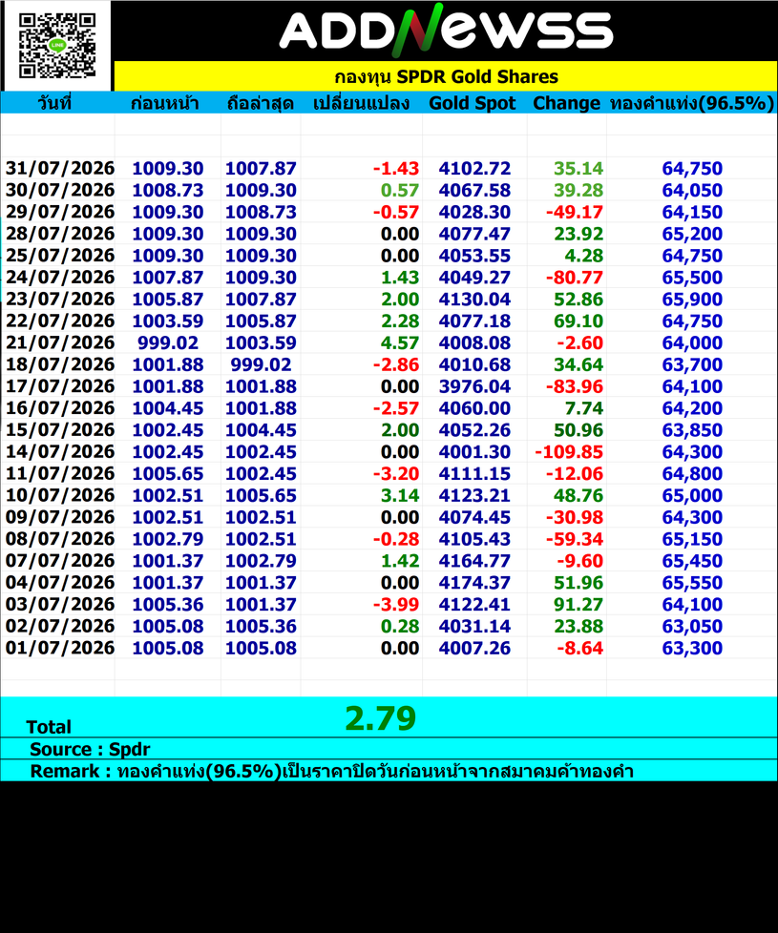Select gold bar price 65,000
The image size is (778, 933).
[692, 496]
